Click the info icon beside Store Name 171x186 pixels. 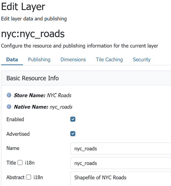[9, 95]
